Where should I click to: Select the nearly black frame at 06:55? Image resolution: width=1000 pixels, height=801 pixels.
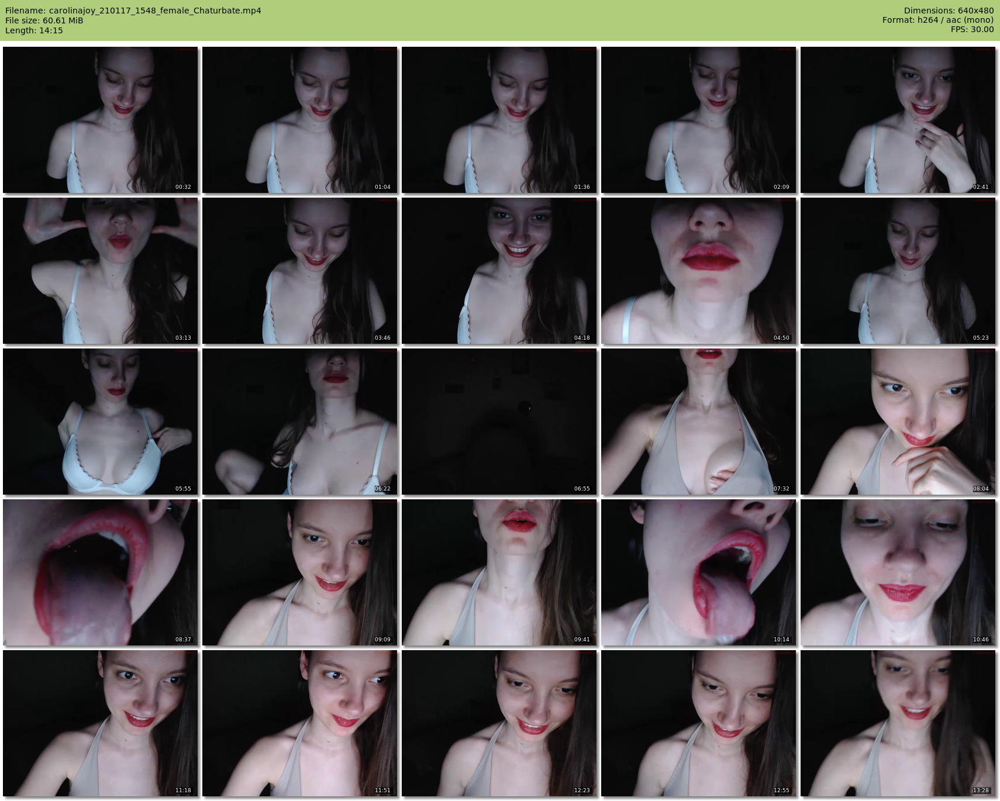click(x=499, y=422)
